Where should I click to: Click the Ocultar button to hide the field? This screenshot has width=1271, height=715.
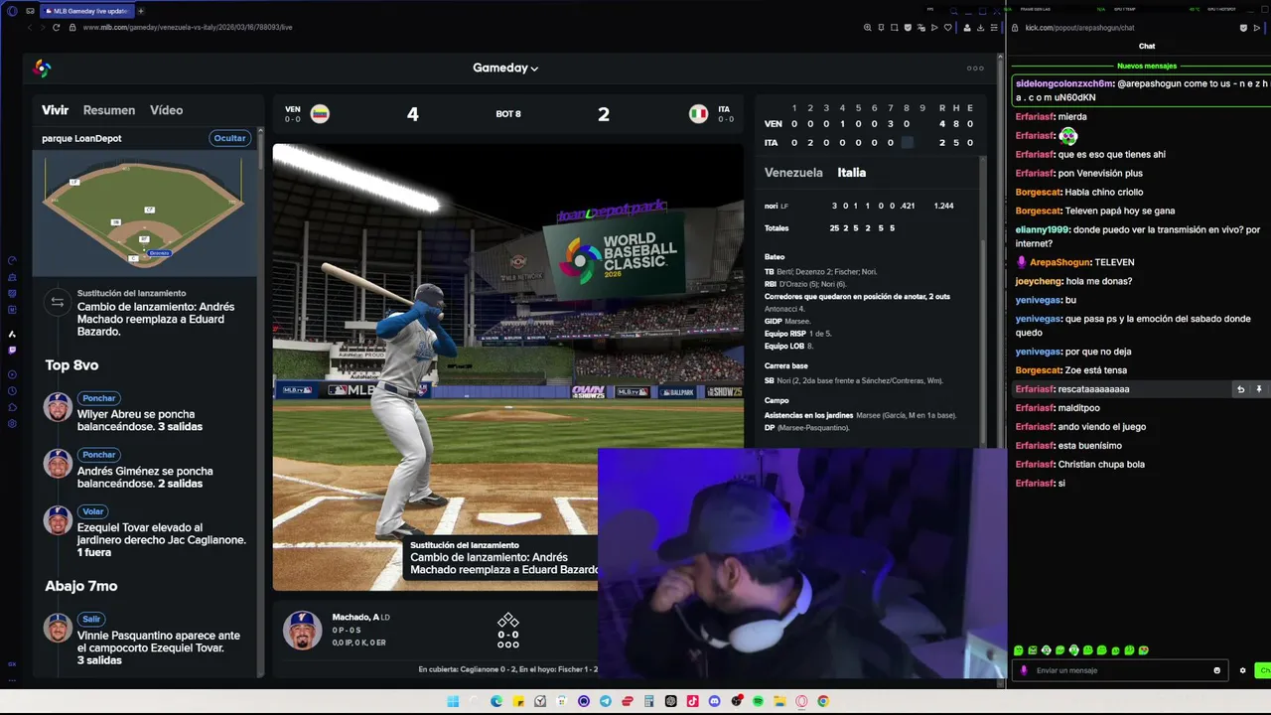(229, 138)
